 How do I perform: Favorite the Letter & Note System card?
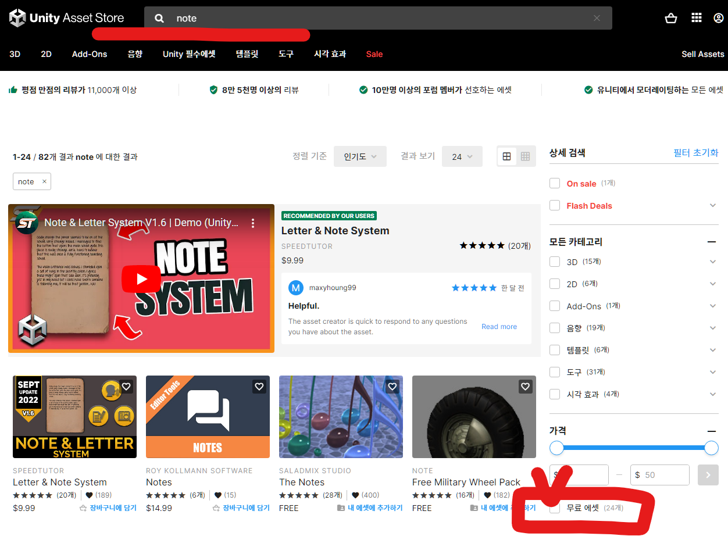(126, 386)
